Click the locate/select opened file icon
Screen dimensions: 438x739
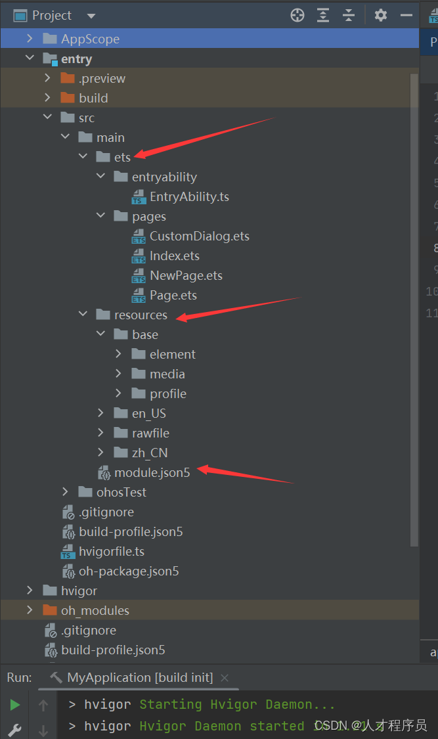coord(297,15)
